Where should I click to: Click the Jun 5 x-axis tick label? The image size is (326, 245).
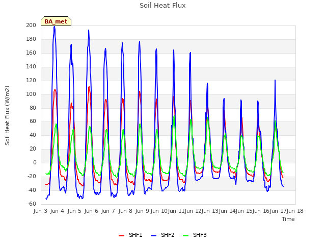tap(74, 211)
